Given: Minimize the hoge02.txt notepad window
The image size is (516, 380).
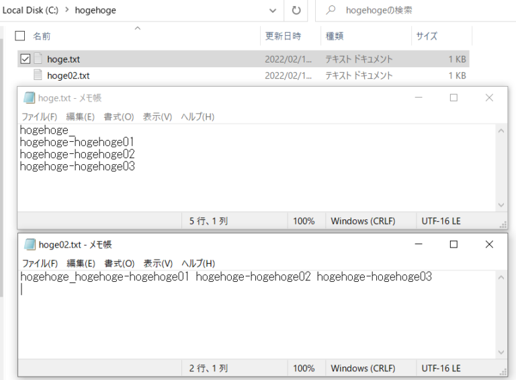Looking at the screenshot, I should (419, 244).
